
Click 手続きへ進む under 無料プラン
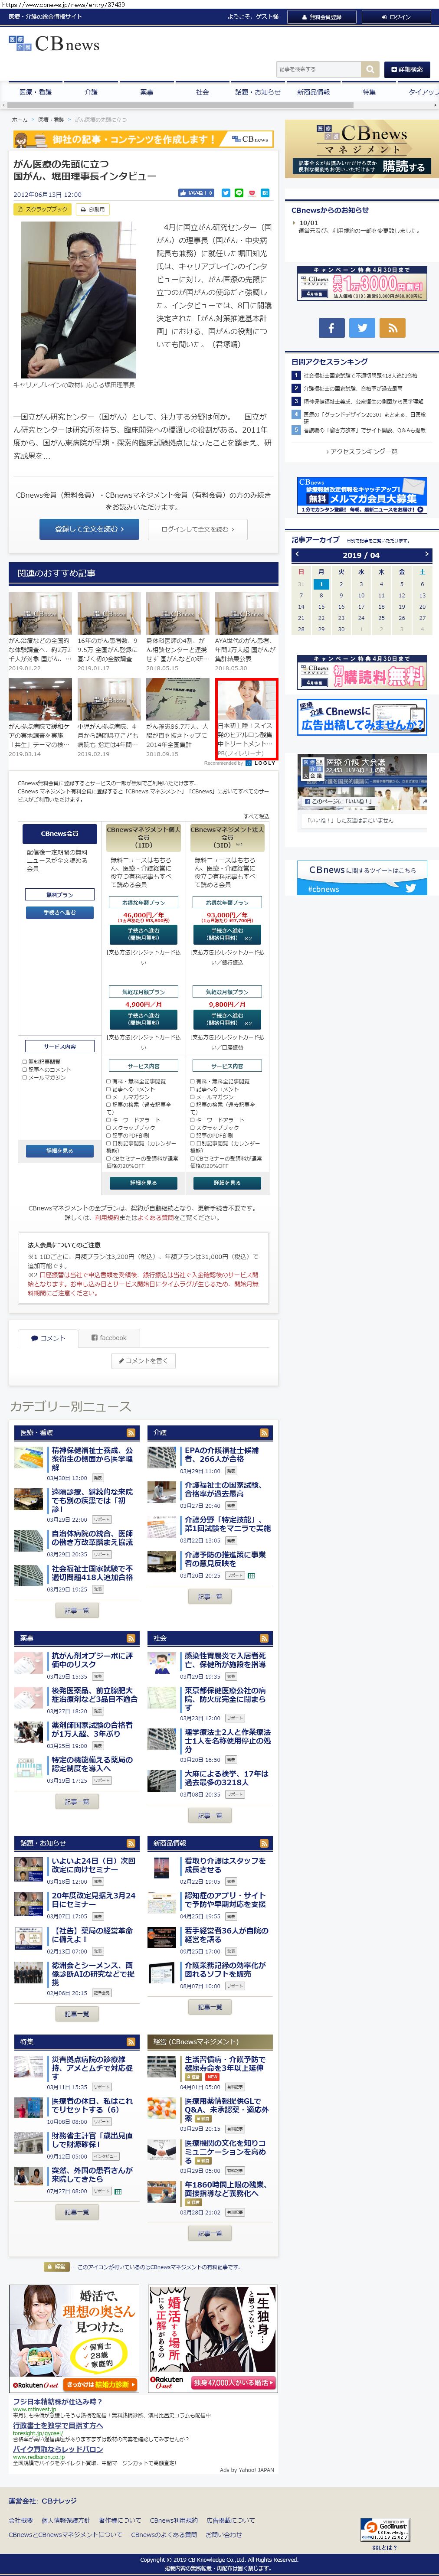(59, 913)
